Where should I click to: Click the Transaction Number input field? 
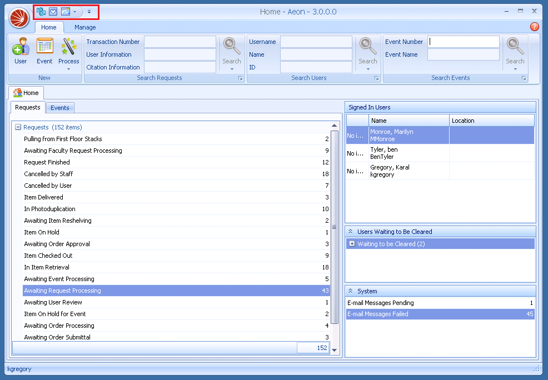click(x=180, y=42)
